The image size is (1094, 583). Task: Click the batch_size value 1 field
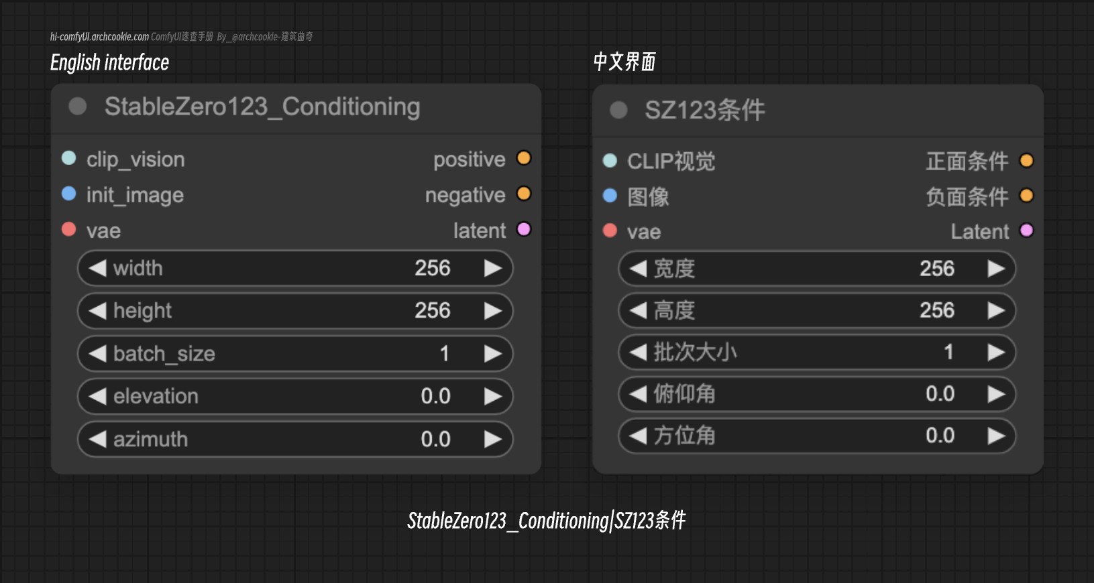click(295, 353)
